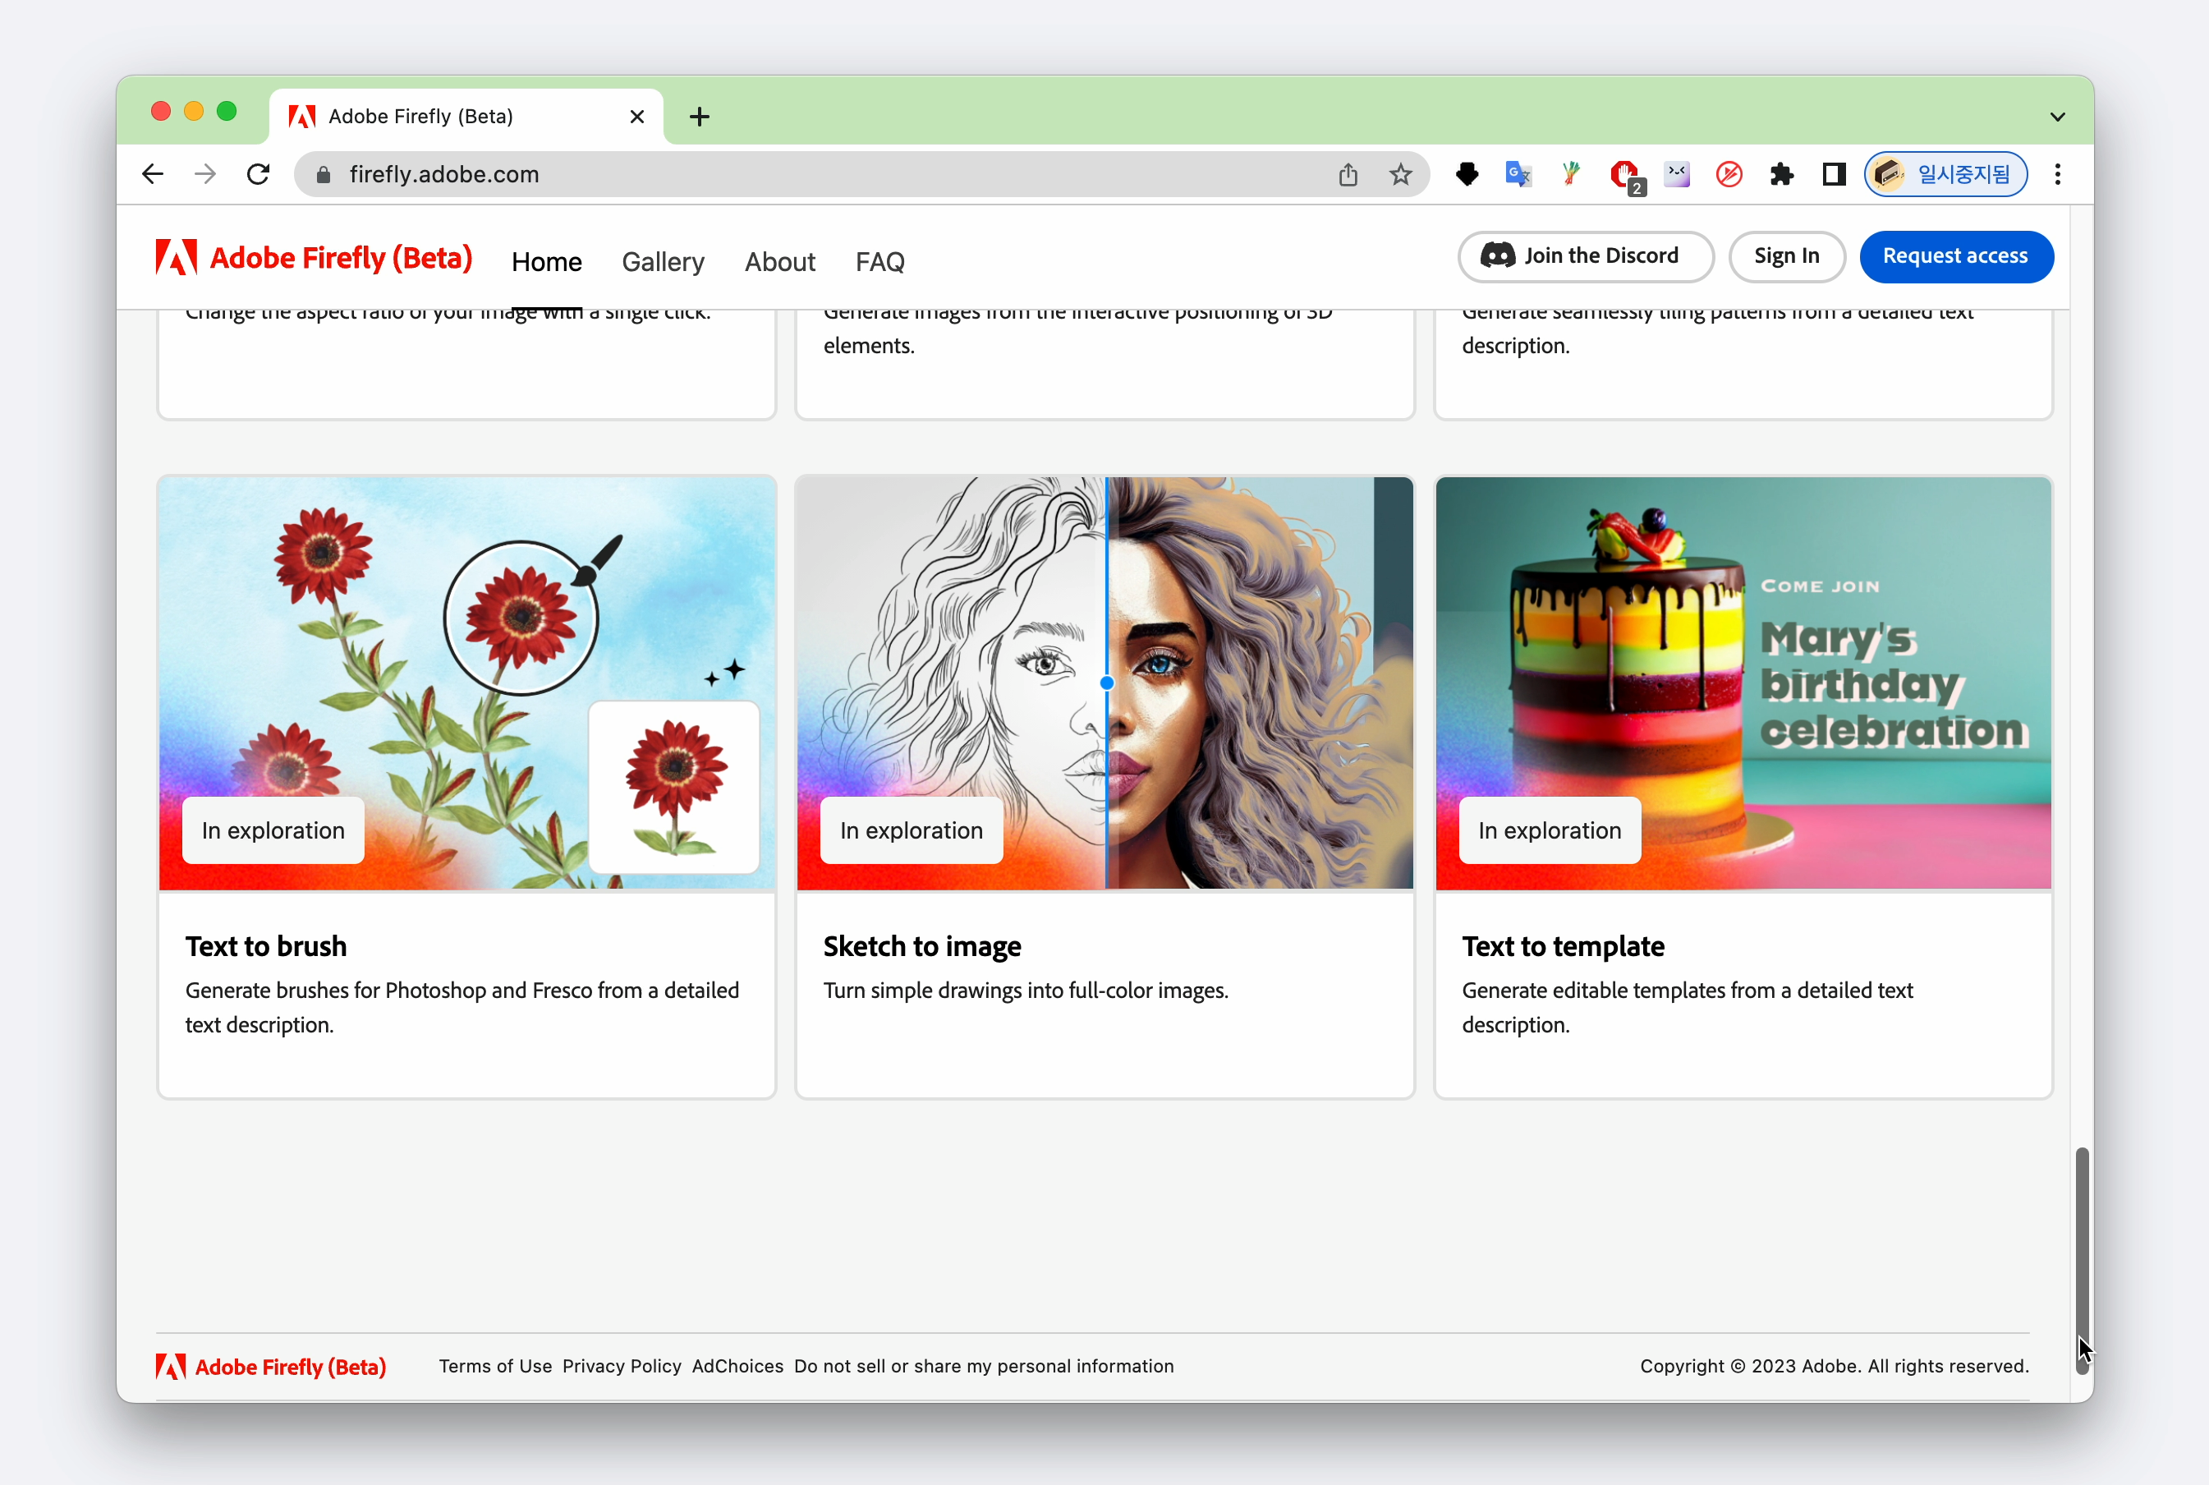Open the Privacy Policy link
2209x1485 pixels.
click(x=622, y=1366)
